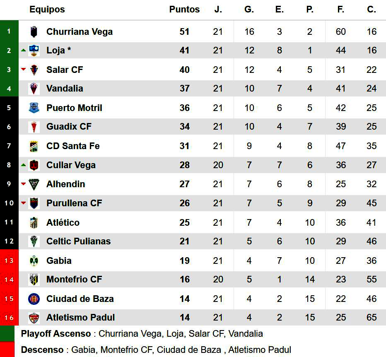Click the Churriana Vega team crest
Viewport: 386px width, 357px height.
click(x=34, y=31)
